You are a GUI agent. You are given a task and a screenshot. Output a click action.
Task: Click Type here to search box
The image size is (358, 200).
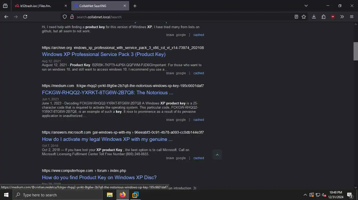[57, 195]
